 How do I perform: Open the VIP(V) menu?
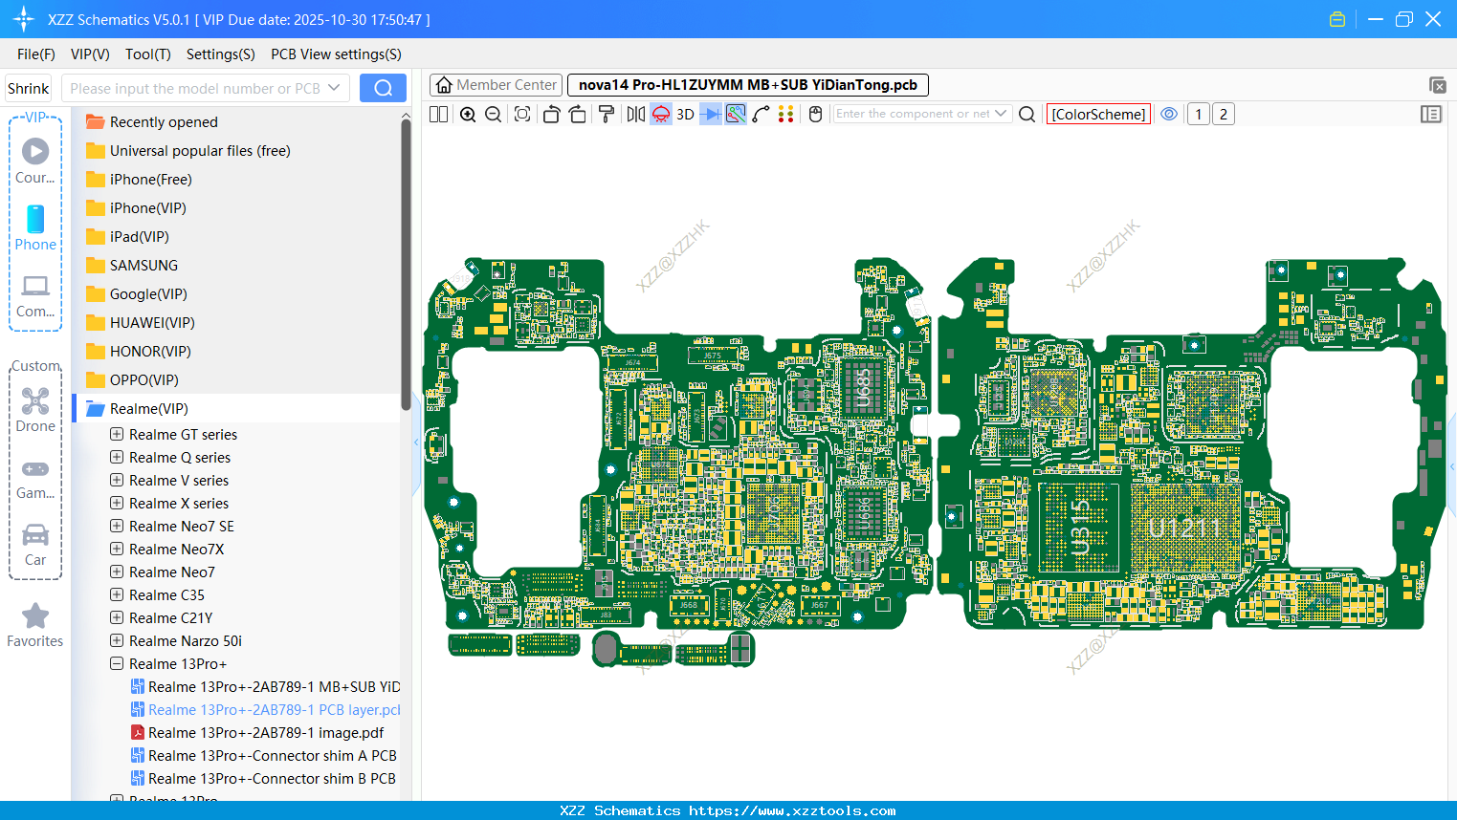tap(90, 54)
